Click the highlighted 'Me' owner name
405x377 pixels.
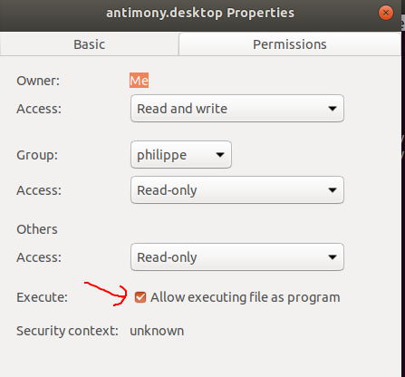point(139,81)
